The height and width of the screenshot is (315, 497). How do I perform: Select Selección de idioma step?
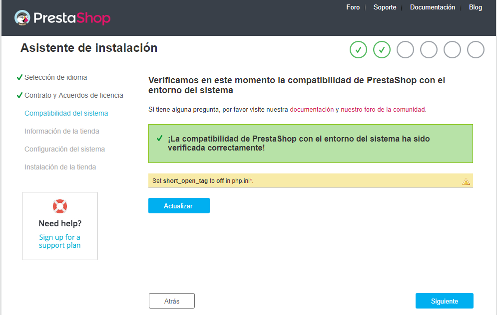pyautogui.click(x=56, y=77)
